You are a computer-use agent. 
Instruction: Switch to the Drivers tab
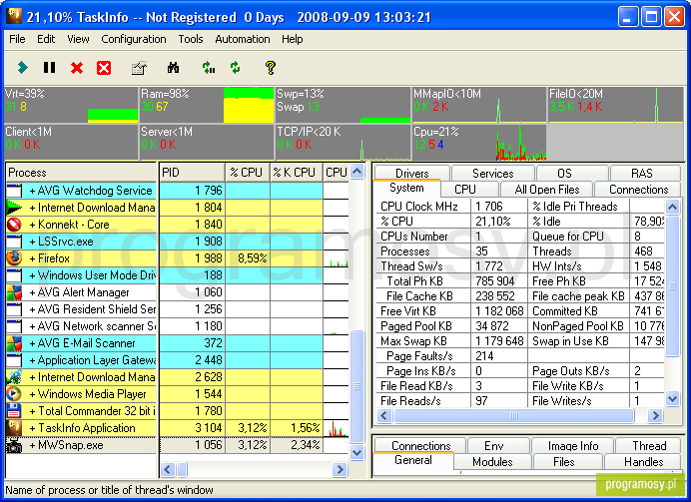(411, 173)
